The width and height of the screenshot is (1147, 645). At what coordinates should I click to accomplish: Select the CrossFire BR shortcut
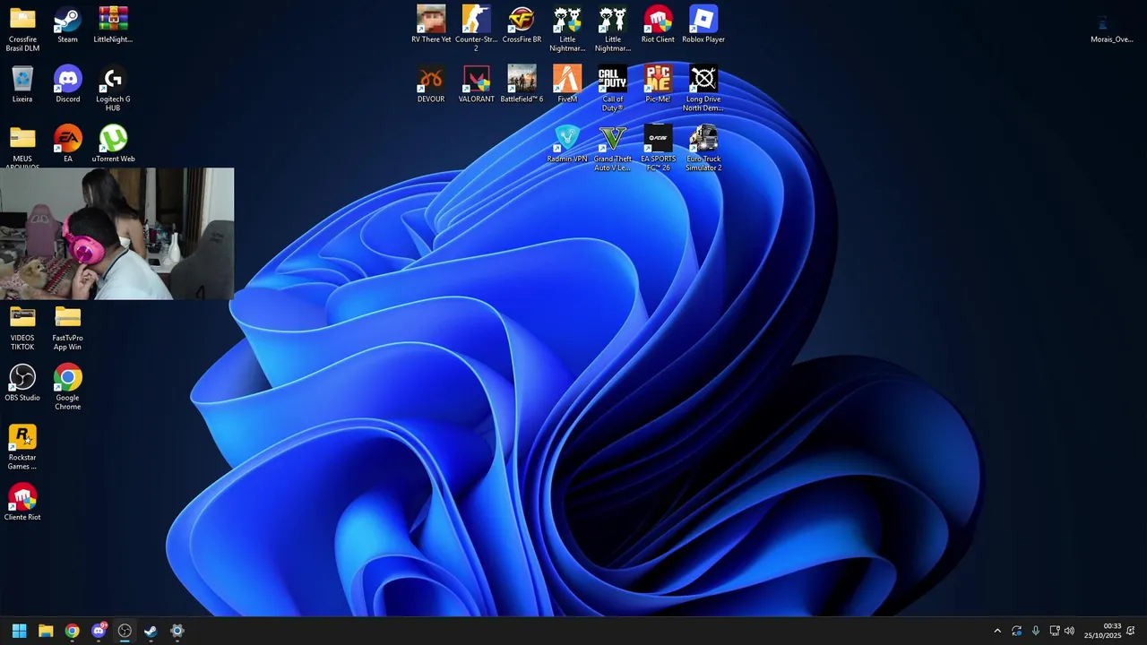coord(522,24)
